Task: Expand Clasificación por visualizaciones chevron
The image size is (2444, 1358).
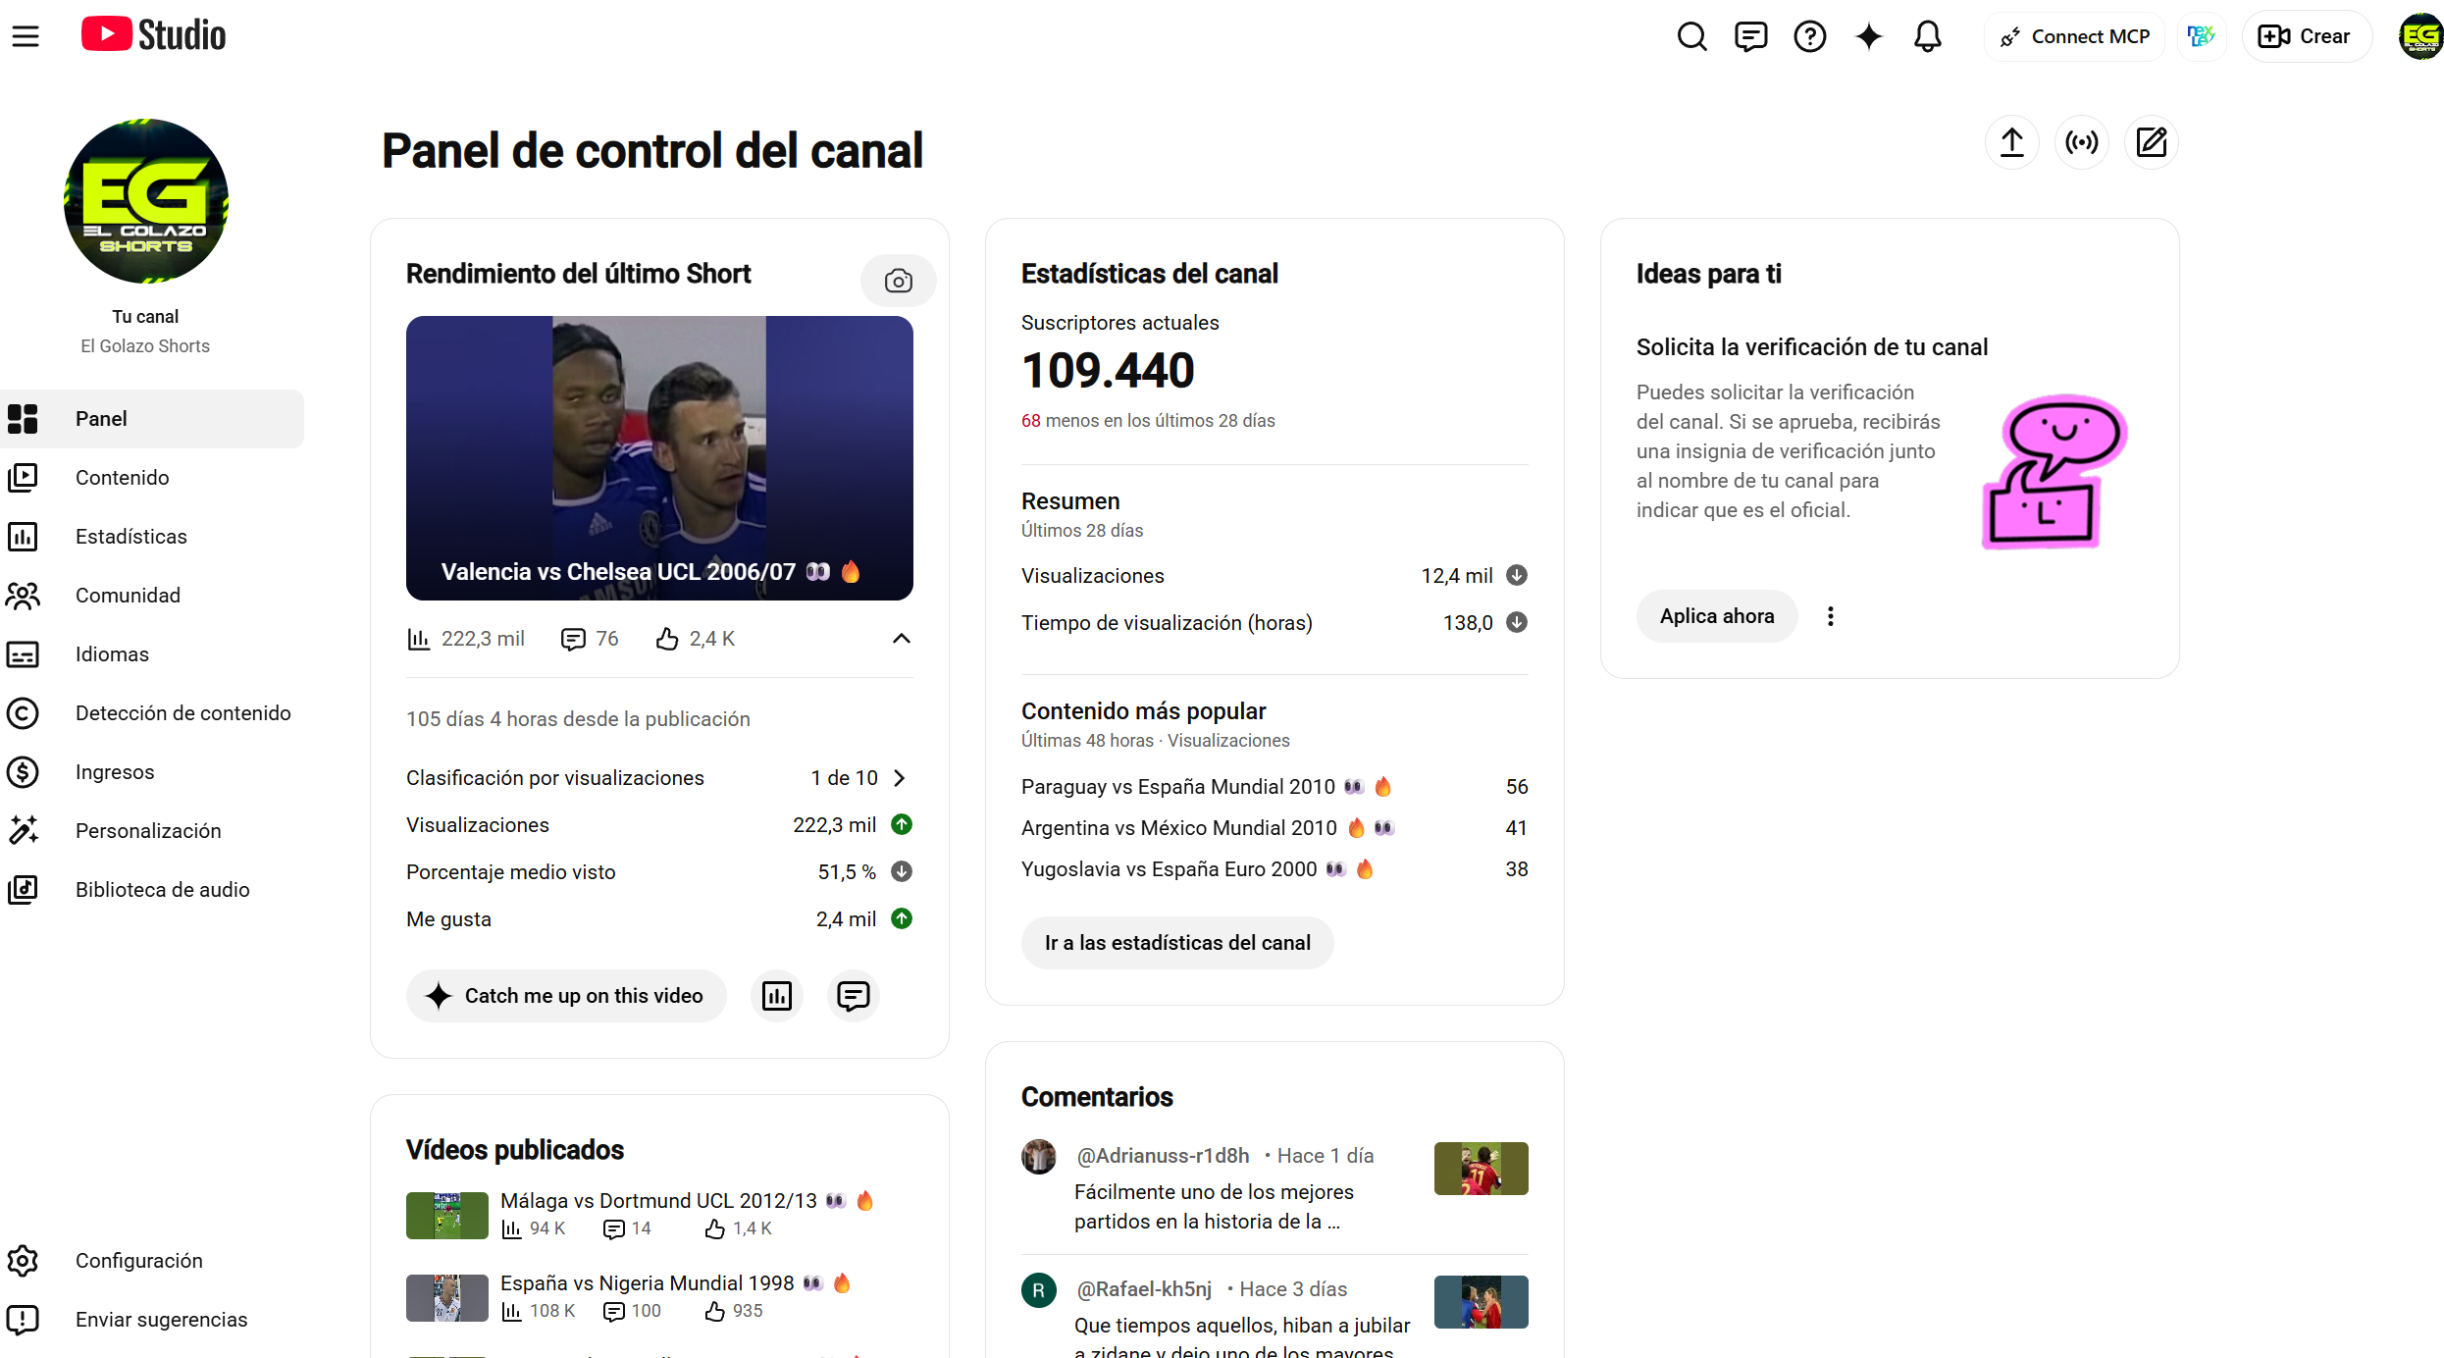Action: 900,778
